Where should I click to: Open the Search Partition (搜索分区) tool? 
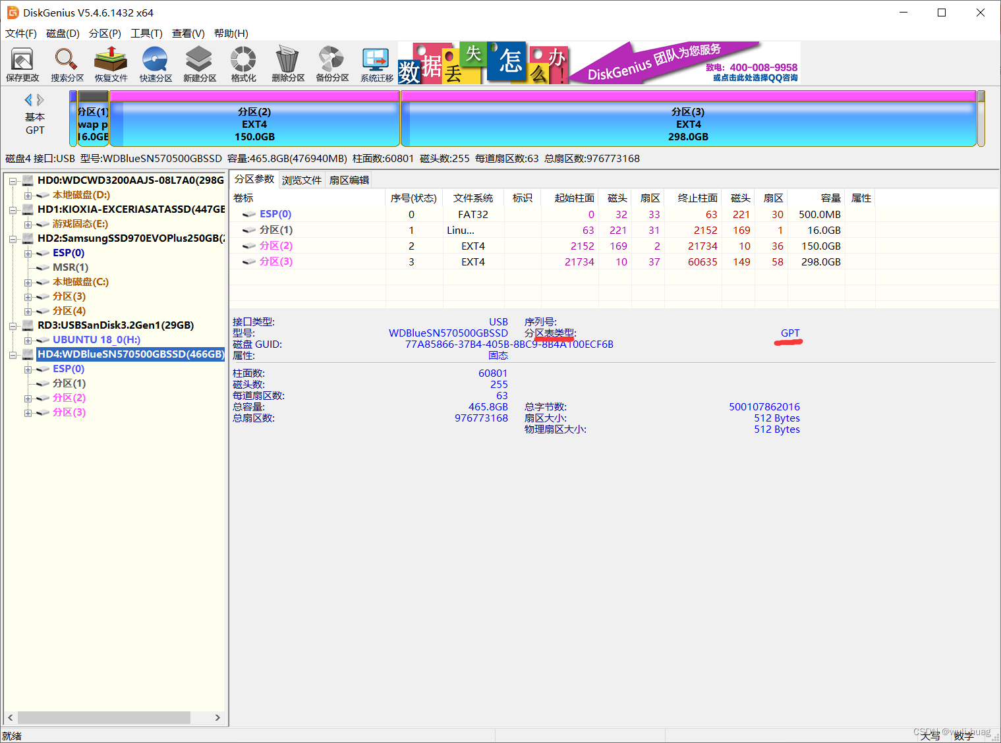[67, 65]
